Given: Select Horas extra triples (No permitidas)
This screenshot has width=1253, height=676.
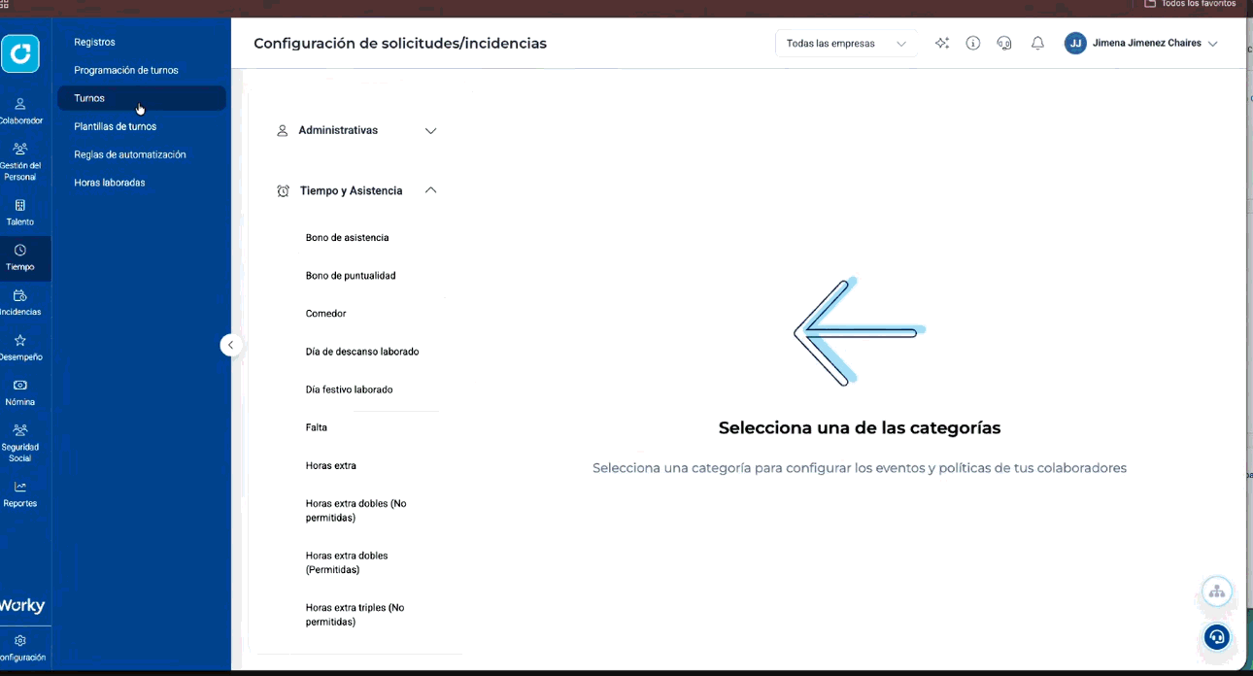Looking at the screenshot, I should [x=355, y=615].
